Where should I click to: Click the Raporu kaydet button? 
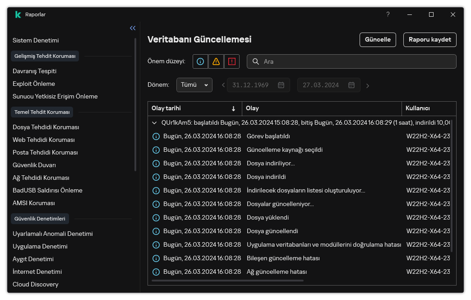tap(429, 39)
